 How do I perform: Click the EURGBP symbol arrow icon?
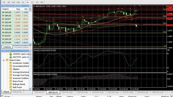(x=3, y=43)
